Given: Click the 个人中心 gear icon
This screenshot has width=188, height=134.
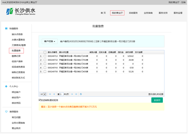Looking at the screenshot, I should [6, 87].
